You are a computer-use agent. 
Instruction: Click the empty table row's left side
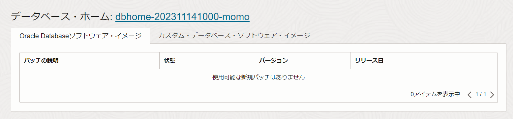point(99,77)
